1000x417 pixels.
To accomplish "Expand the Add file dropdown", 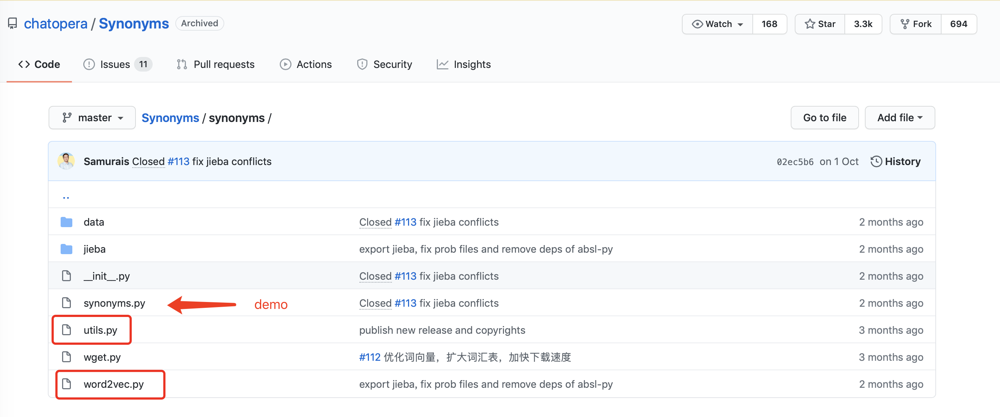I will point(900,117).
